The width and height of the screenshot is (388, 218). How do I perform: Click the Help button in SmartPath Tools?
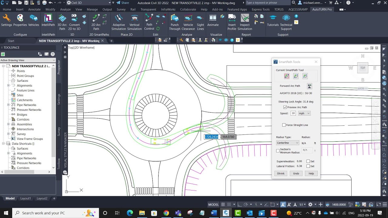311,173
